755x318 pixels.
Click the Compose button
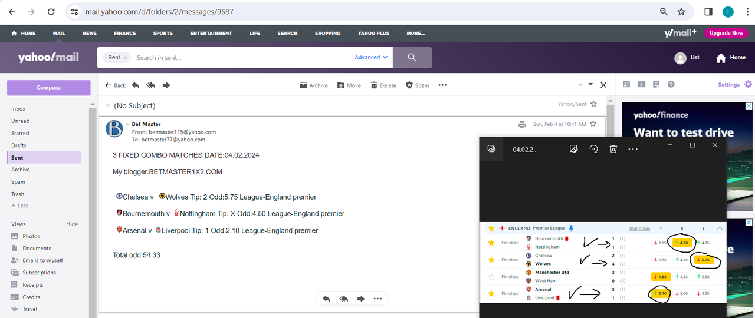49,88
